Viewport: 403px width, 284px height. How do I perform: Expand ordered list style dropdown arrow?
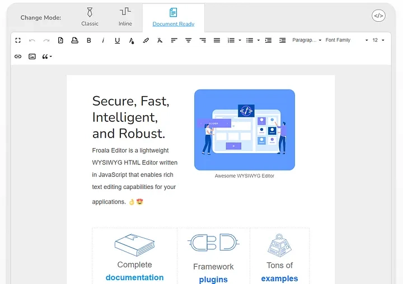tap(240, 40)
